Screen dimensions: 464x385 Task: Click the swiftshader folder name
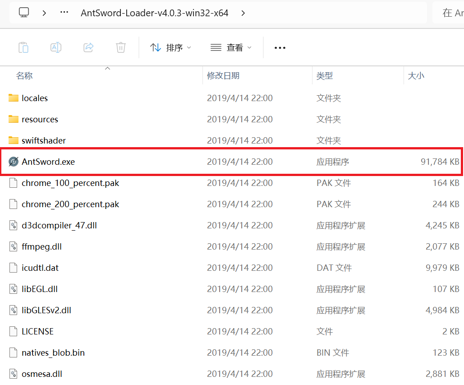(44, 140)
